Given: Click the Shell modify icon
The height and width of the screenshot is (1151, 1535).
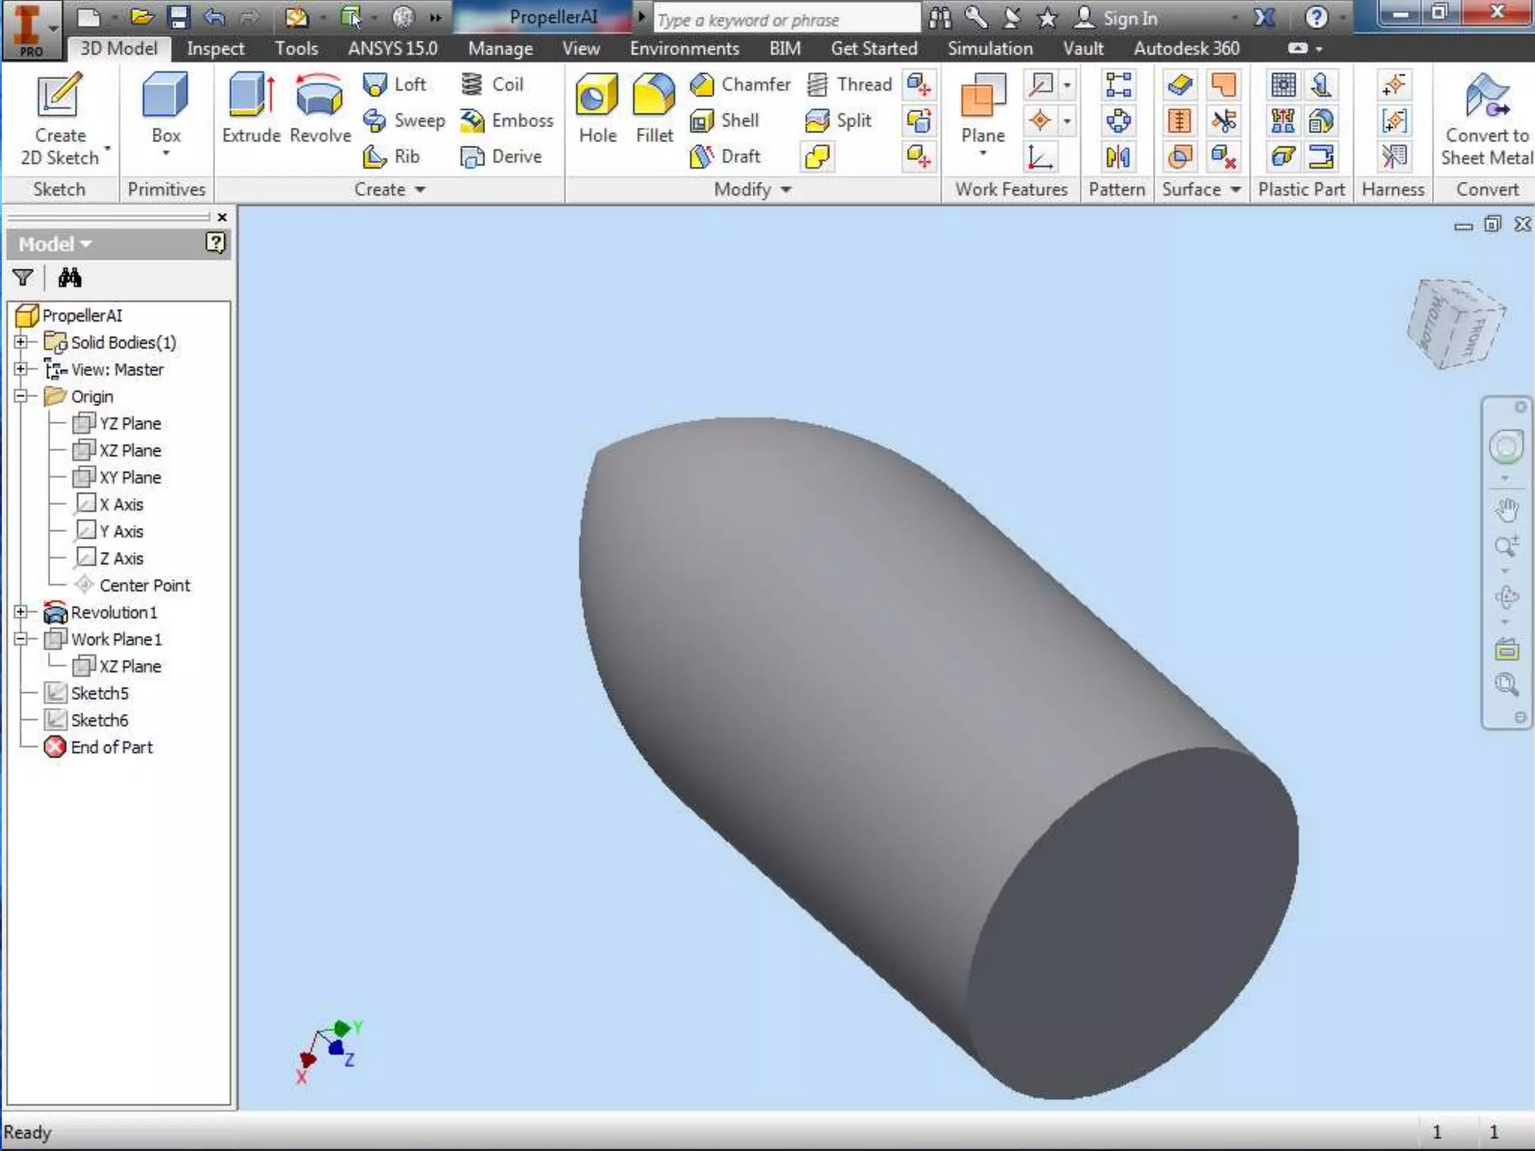Looking at the screenshot, I should click(702, 121).
